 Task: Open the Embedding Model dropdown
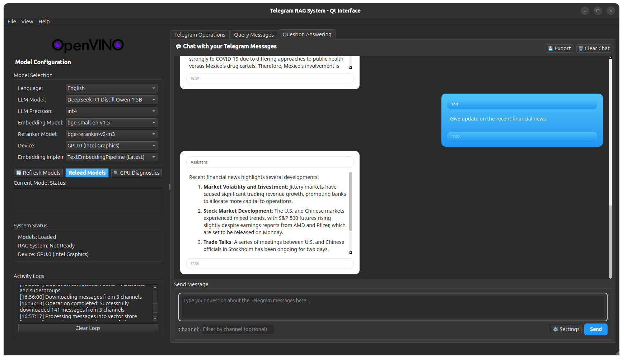point(112,123)
